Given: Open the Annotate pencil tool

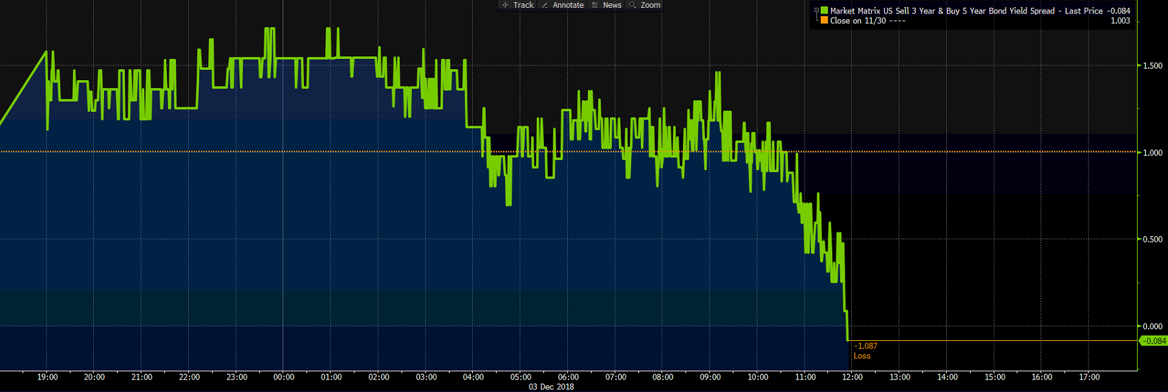Looking at the screenshot, I should (563, 5).
